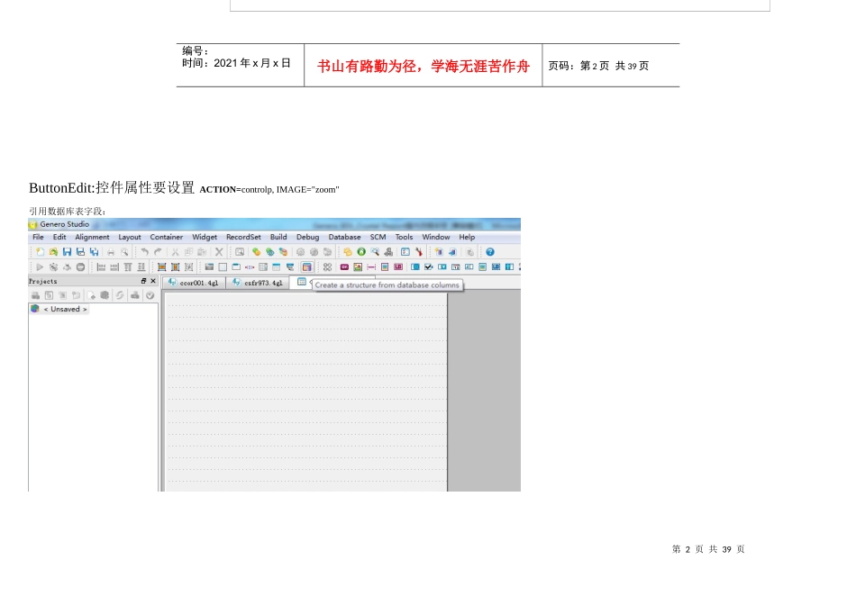
Task: Open the Tools menu
Action: pyautogui.click(x=404, y=238)
